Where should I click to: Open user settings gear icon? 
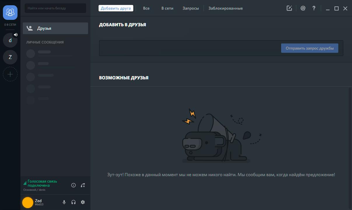[83, 202]
